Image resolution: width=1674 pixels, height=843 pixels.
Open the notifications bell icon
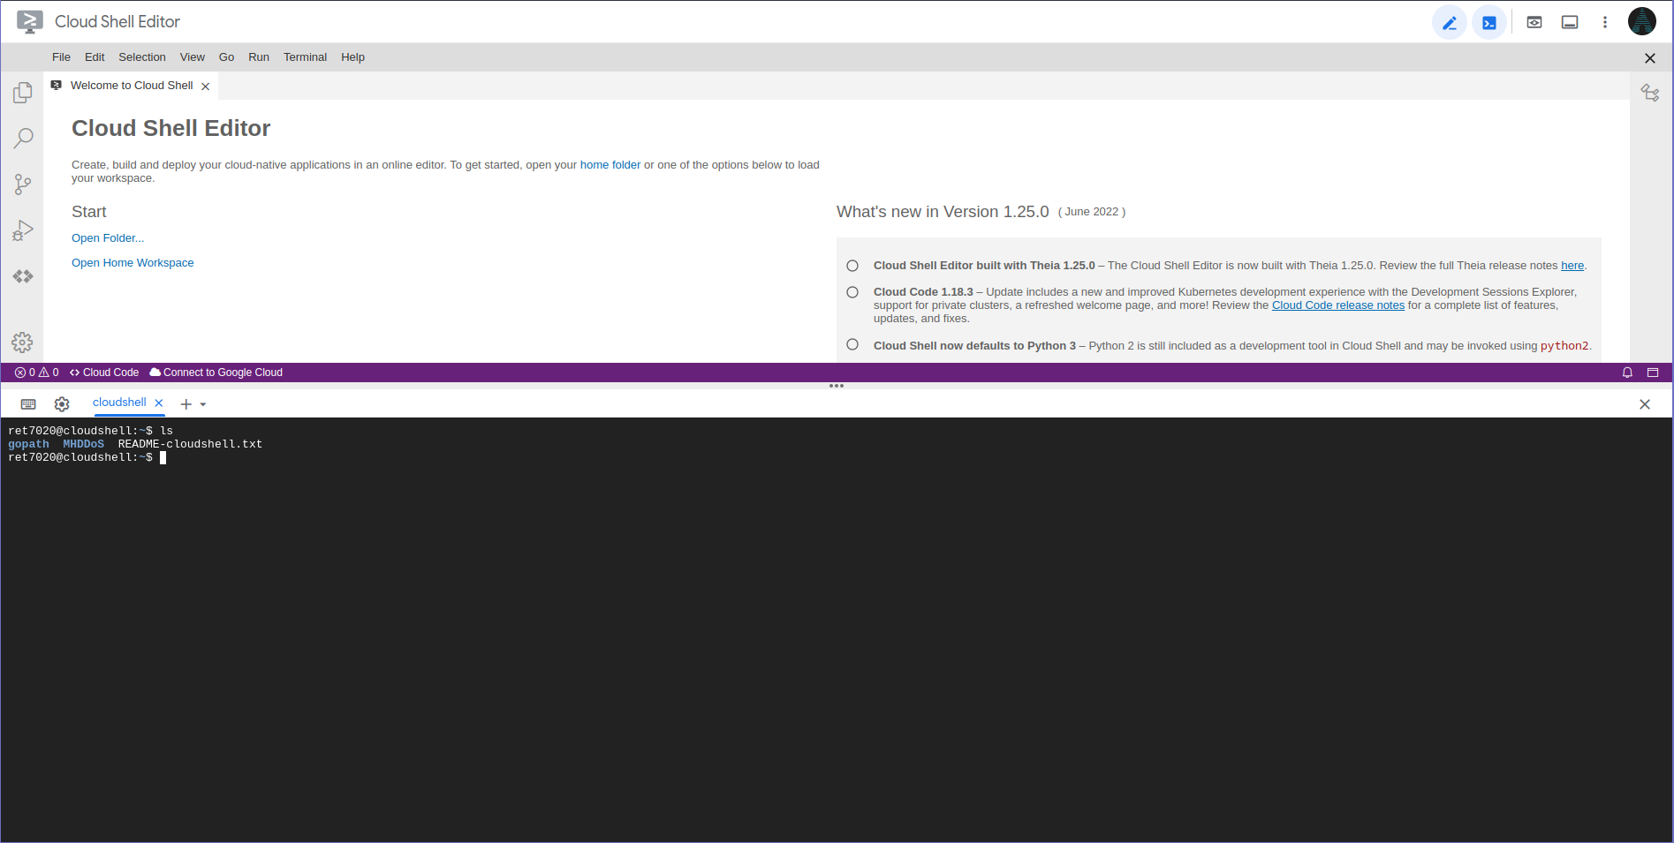tap(1627, 373)
